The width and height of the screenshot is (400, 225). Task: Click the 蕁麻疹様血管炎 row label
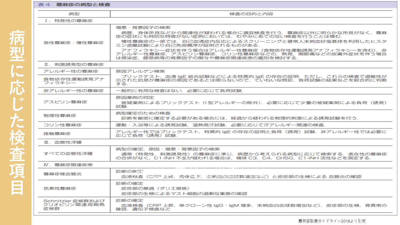click(x=62, y=174)
